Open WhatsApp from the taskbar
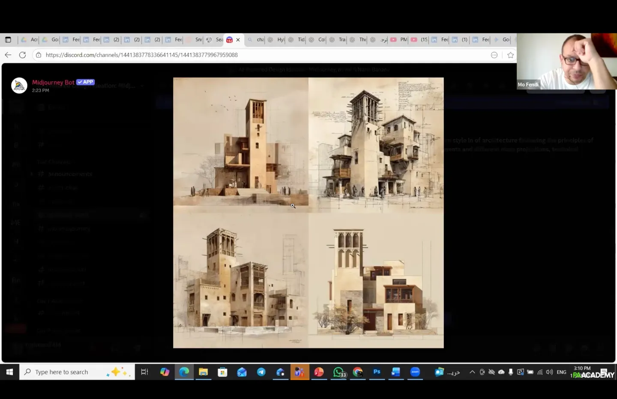Image resolution: width=617 pixels, height=399 pixels. pos(338,372)
